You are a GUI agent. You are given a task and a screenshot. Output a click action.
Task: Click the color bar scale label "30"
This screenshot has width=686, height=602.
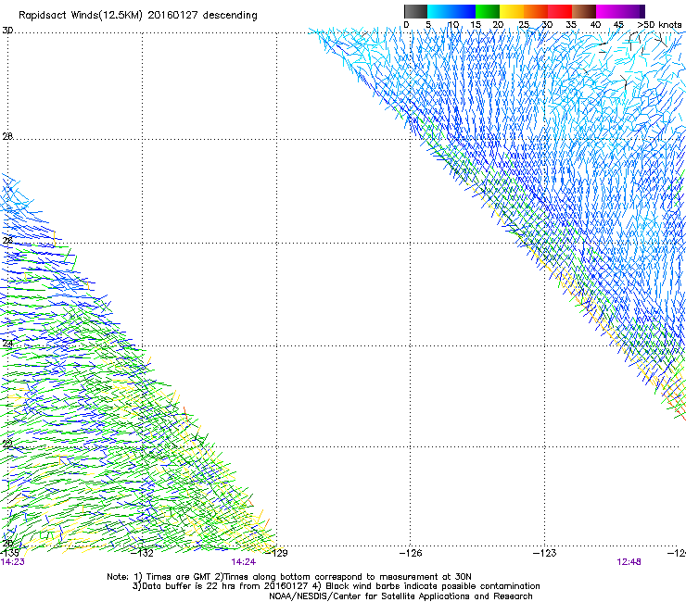547,25
